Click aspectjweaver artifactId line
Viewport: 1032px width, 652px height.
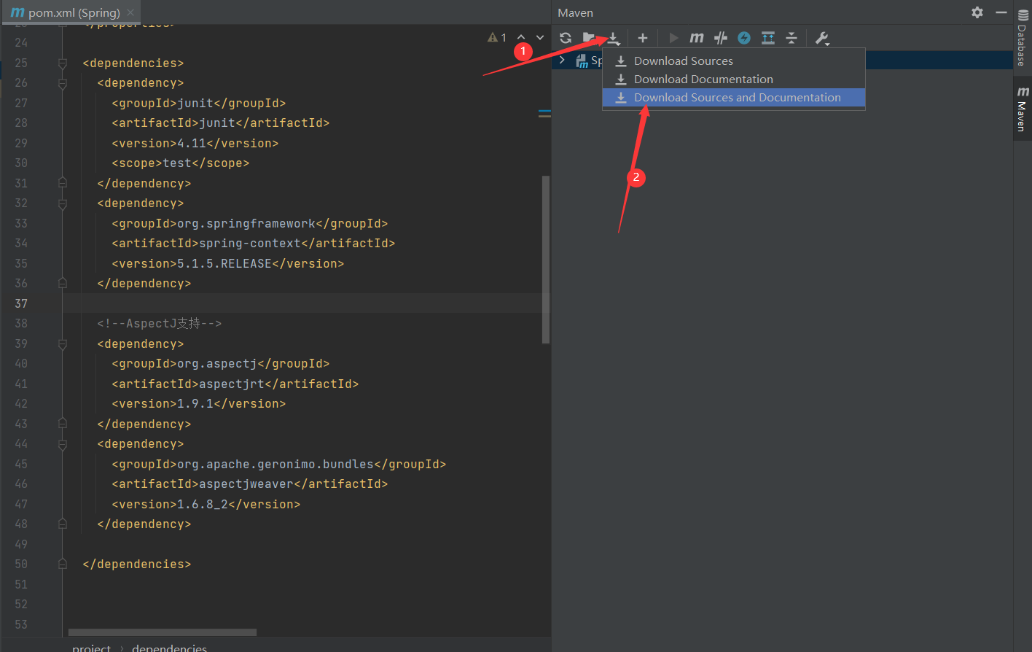250,484
